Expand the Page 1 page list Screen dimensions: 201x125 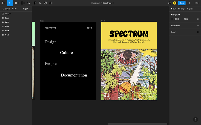pyautogui.click(x=26, y=9)
